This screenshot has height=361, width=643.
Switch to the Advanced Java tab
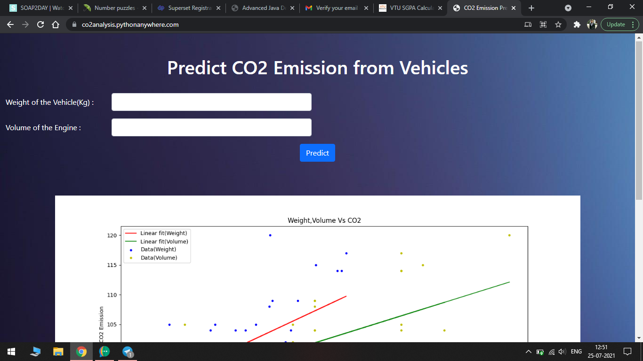263,8
